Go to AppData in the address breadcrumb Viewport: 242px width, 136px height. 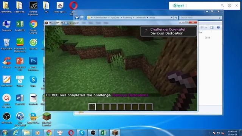(115, 18)
